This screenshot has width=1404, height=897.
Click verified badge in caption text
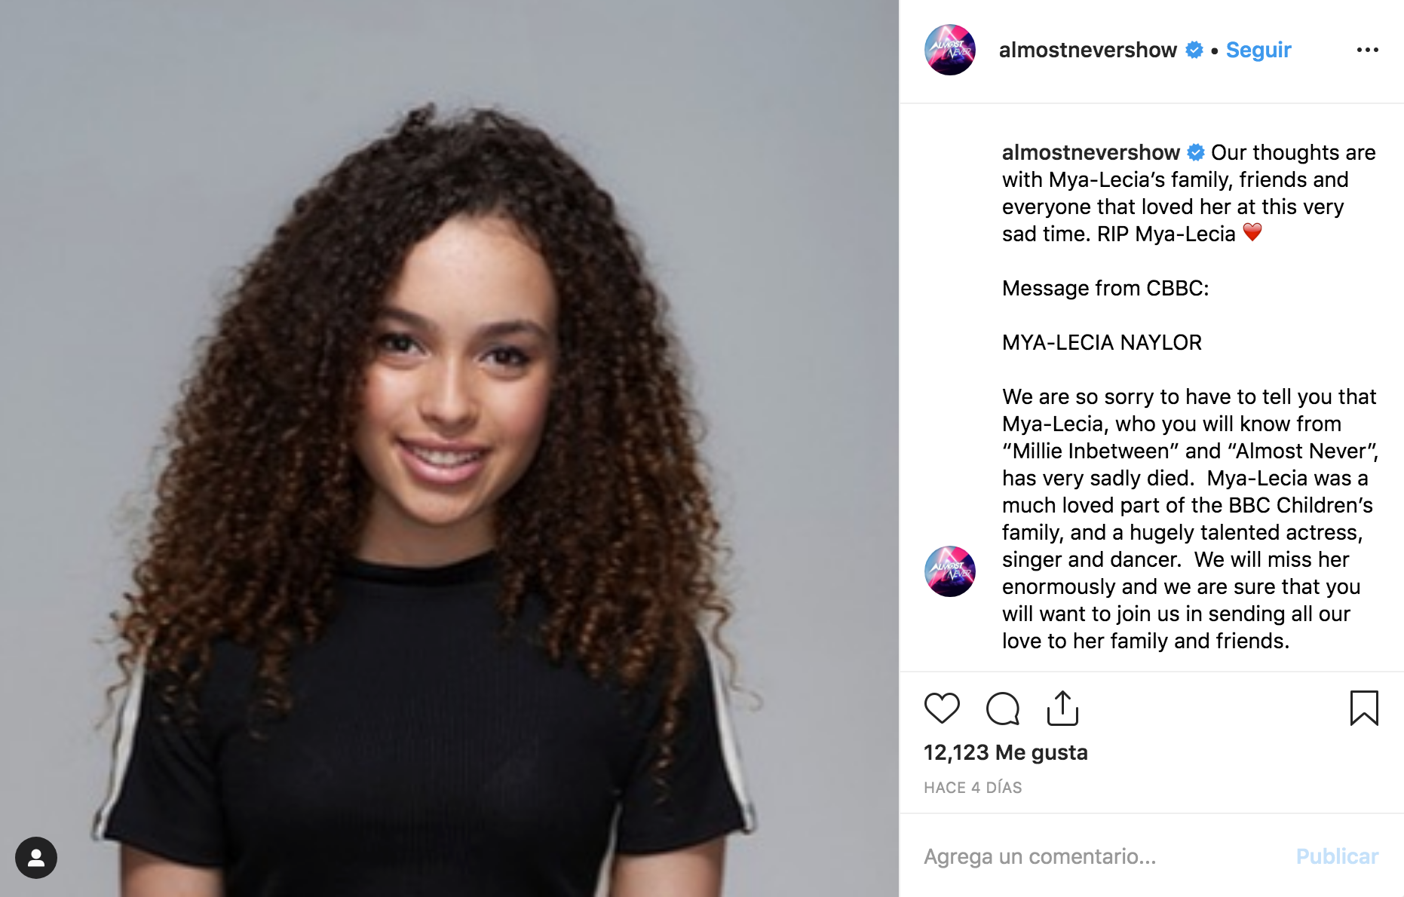1196,152
